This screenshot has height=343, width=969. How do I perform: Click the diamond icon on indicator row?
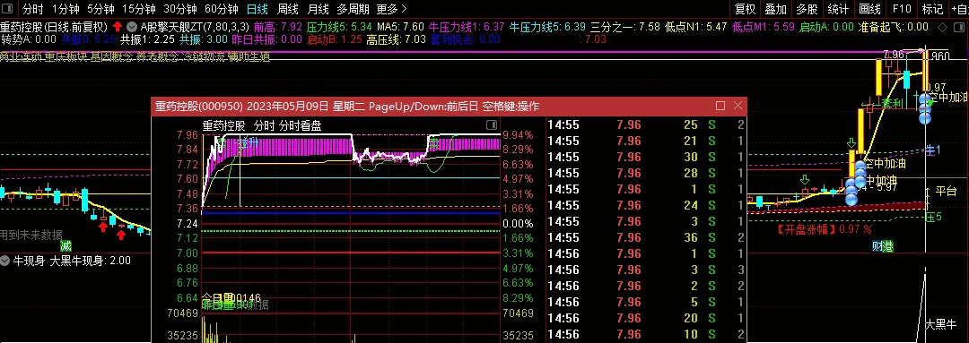click(x=942, y=27)
